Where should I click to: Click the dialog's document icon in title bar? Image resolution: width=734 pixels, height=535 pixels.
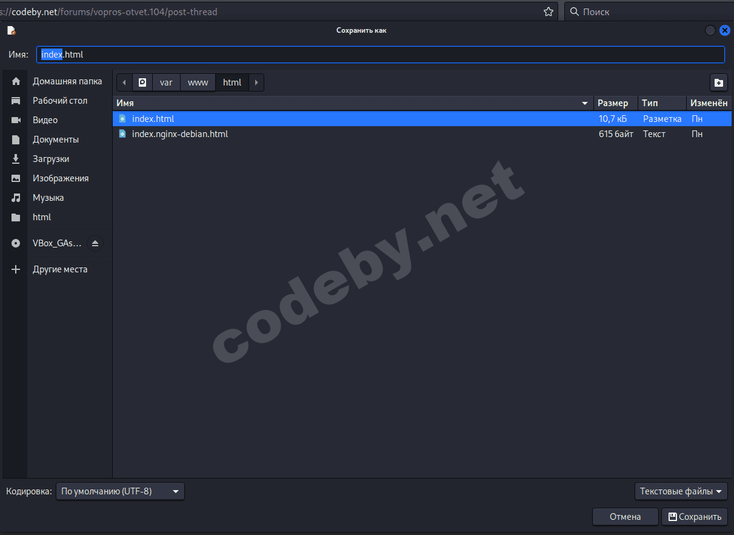pos(12,30)
